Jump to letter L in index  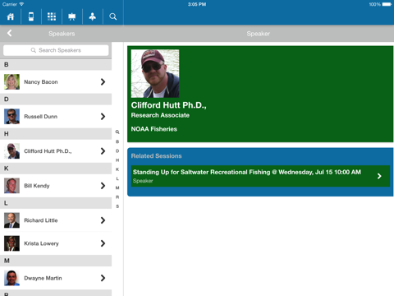117,178
